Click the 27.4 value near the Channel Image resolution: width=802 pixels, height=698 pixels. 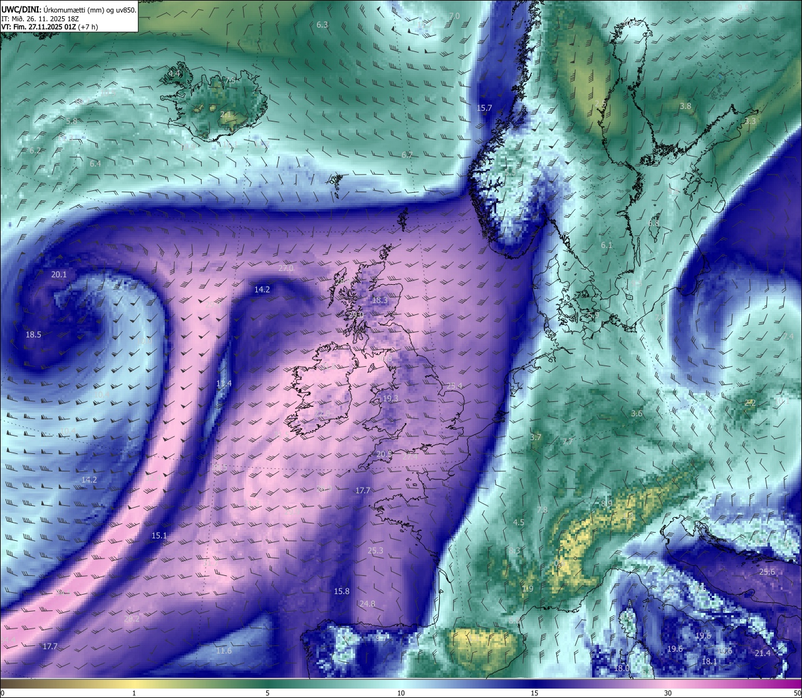tap(410, 456)
